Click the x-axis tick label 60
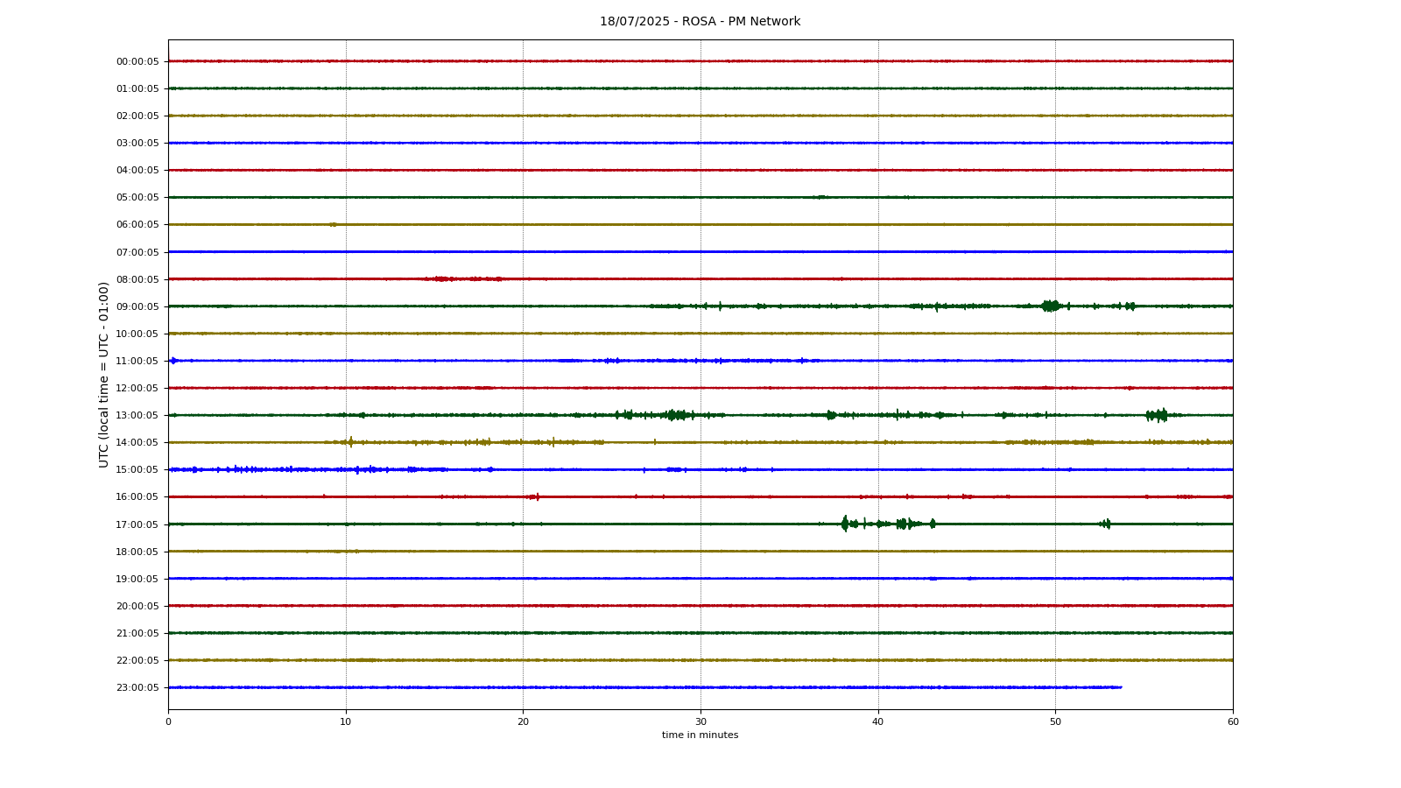The width and height of the screenshot is (1401, 788). click(x=1233, y=721)
